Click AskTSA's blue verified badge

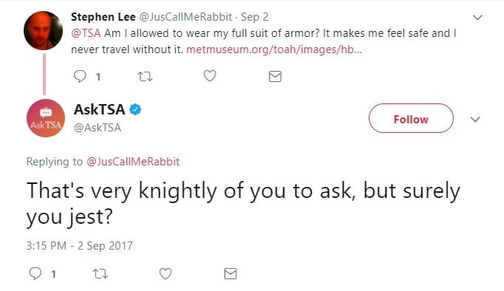(x=135, y=109)
